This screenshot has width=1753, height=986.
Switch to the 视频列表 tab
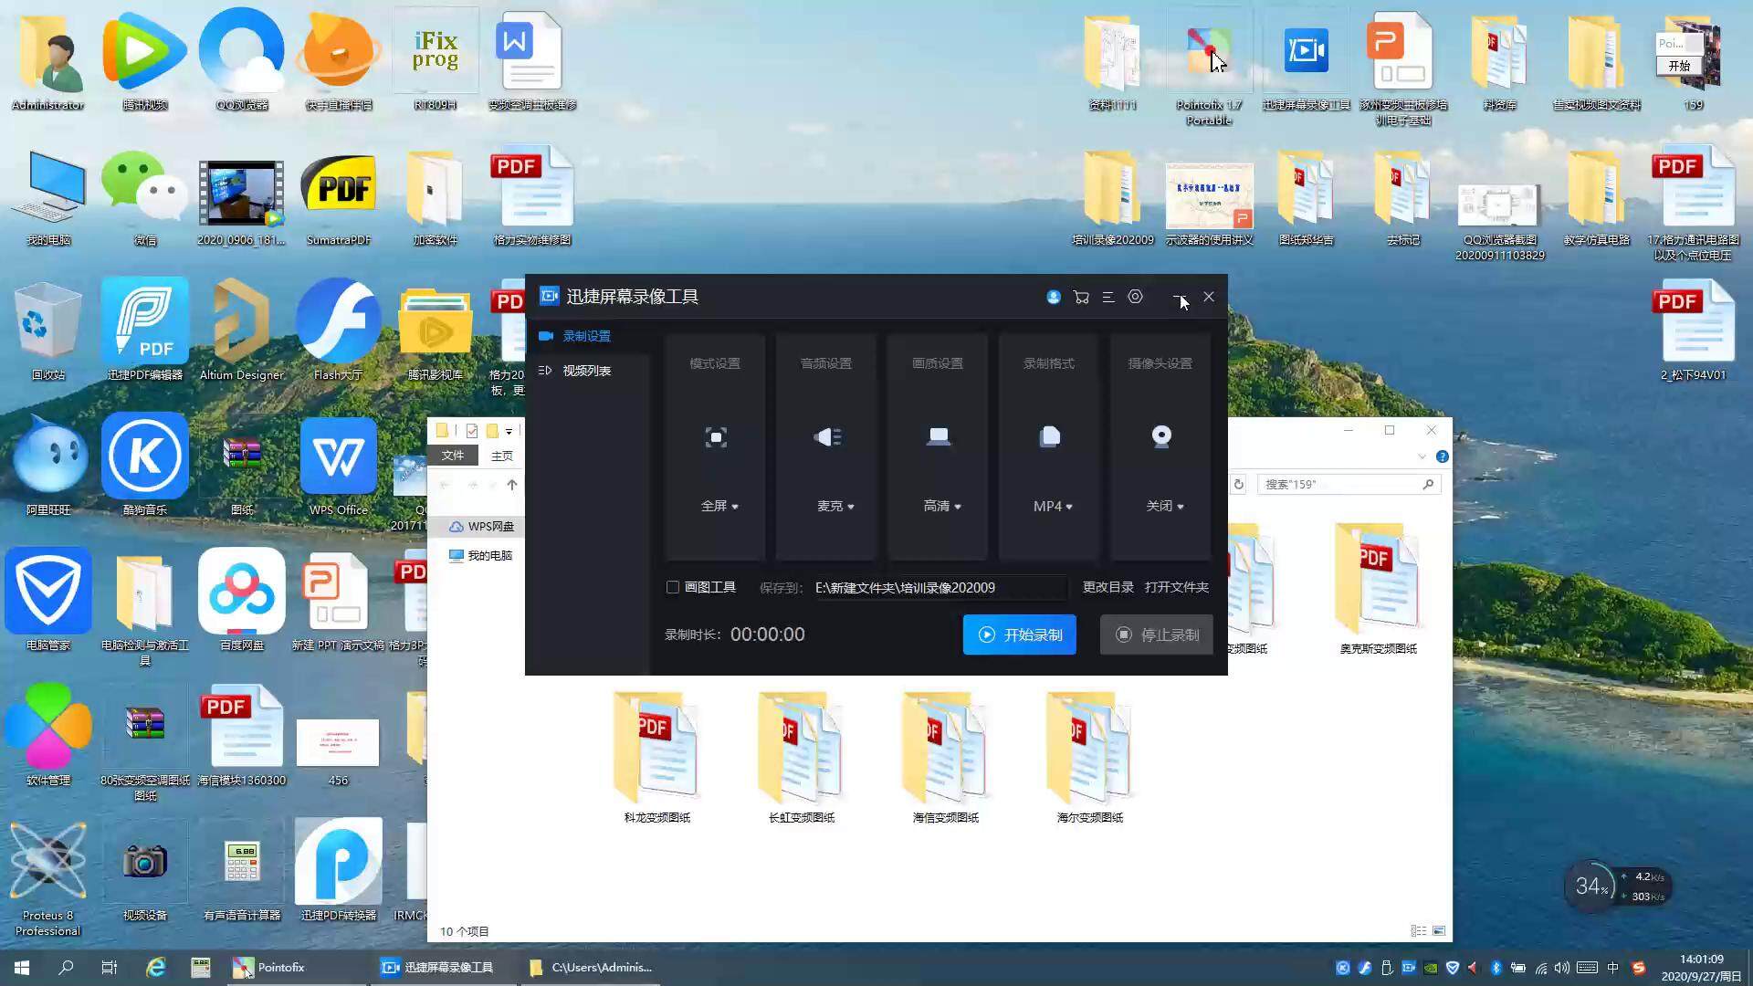586,371
